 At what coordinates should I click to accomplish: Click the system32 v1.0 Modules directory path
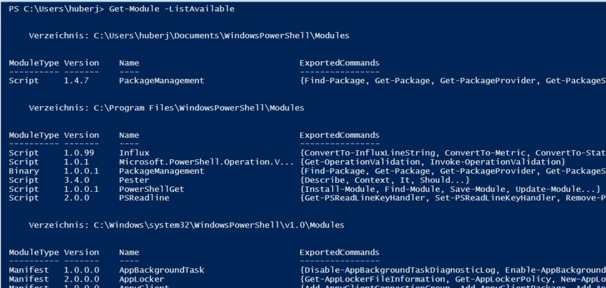(x=219, y=225)
